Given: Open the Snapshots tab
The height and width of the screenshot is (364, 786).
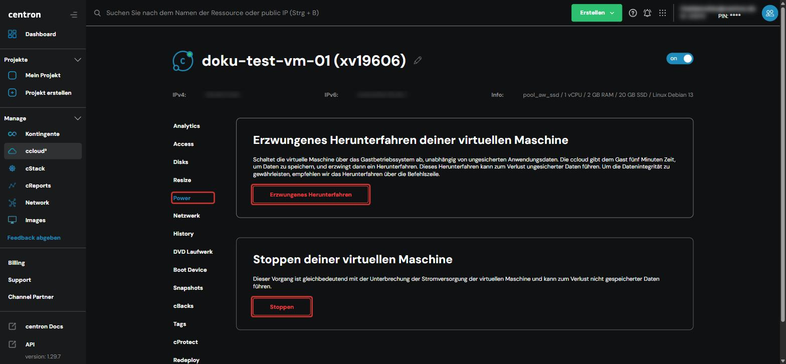Looking at the screenshot, I should 188,288.
